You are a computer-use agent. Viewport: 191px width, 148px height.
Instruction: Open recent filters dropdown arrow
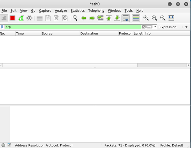coord(155,27)
